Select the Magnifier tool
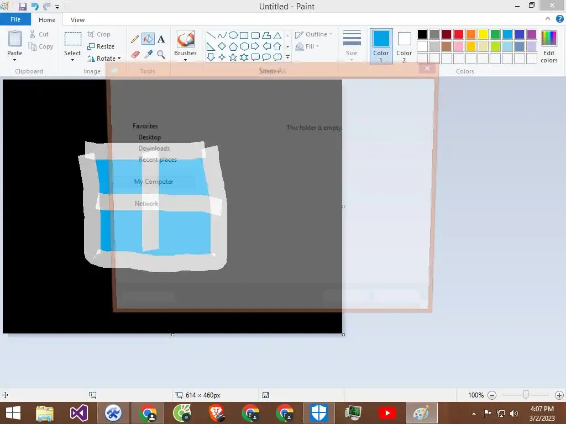Screen dimensions: 566x424 (161, 55)
